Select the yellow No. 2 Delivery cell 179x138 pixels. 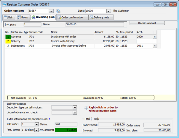point(8,41)
